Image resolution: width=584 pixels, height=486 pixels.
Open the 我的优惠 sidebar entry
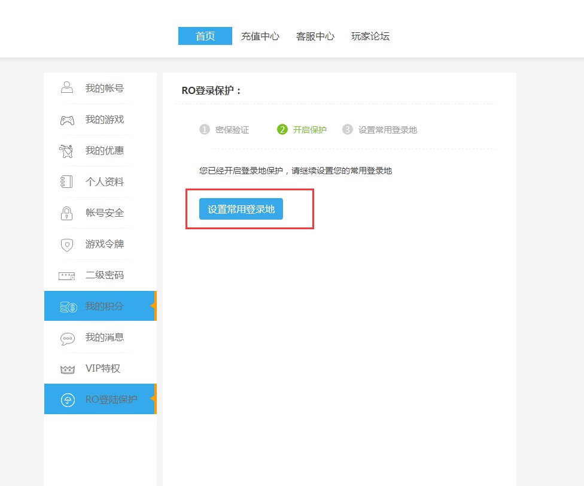coord(105,150)
